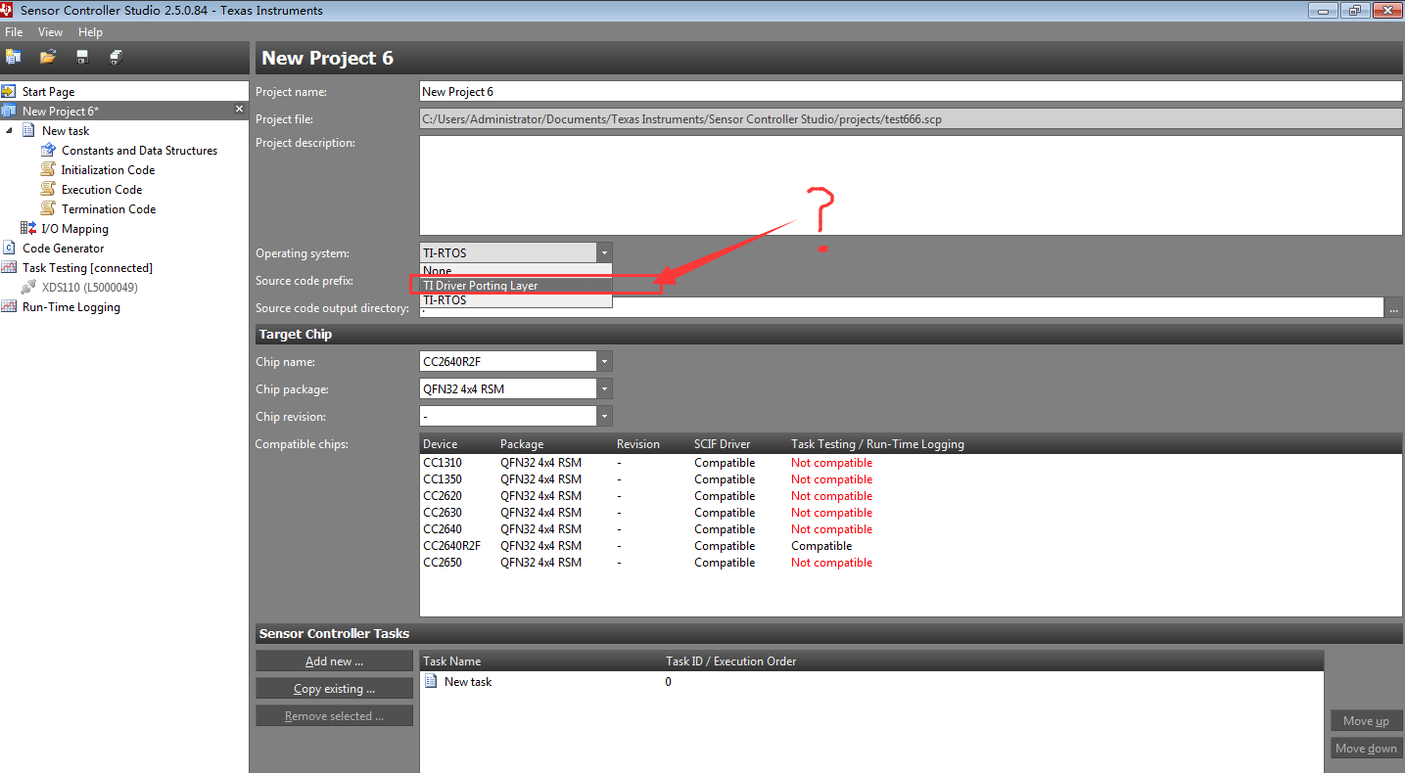Select Start Page in the tree

48,91
